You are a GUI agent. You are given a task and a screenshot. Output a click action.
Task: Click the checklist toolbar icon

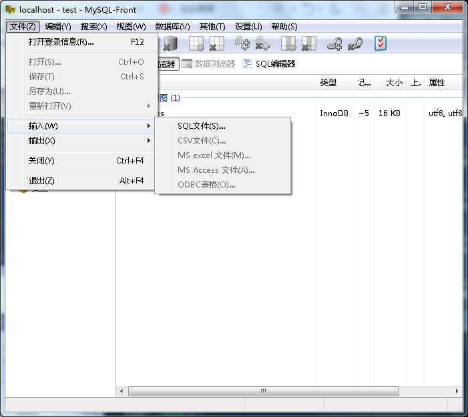[381, 44]
